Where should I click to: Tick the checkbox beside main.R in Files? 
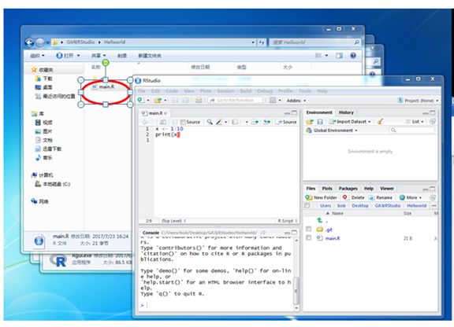(x=308, y=237)
